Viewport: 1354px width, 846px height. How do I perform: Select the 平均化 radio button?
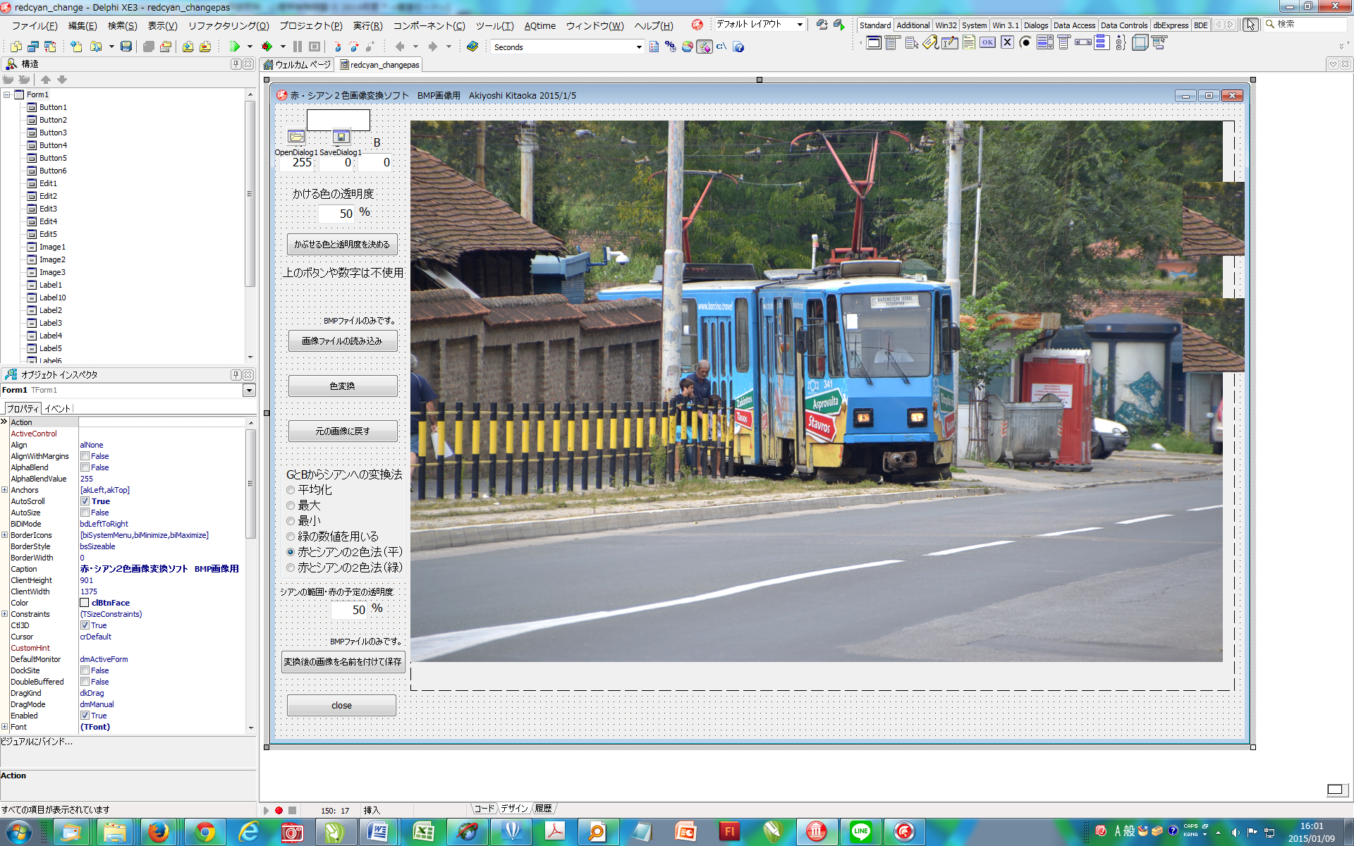[290, 490]
